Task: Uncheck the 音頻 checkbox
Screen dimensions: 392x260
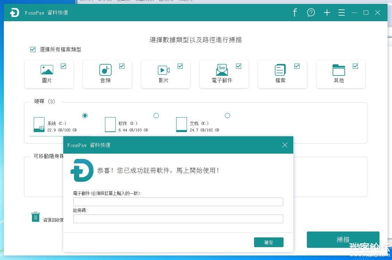Action: [122, 66]
